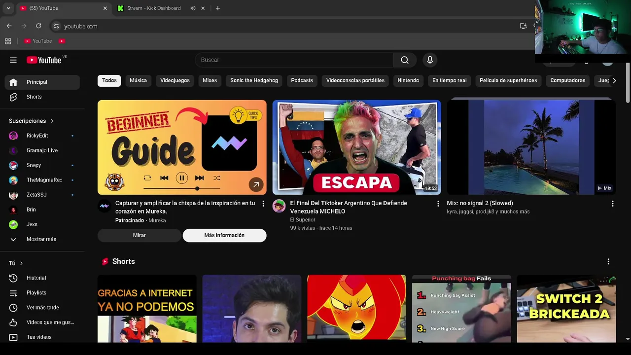Select the Videoconsolas portátiles chip
This screenshot has width=631, height=355.
(355, 80)
